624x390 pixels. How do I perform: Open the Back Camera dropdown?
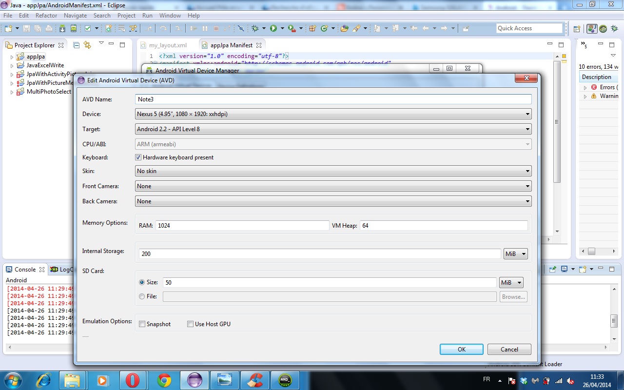pyautogui.click(x=333, y=201)
